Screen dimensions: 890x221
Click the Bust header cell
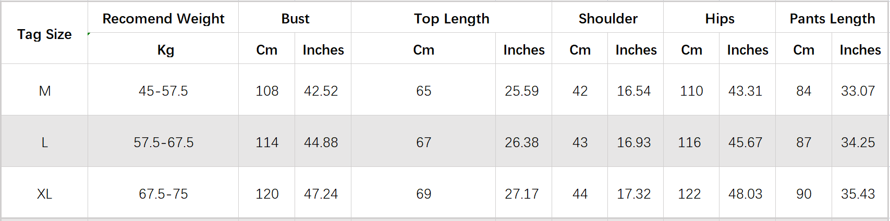[x=295, y=19]
